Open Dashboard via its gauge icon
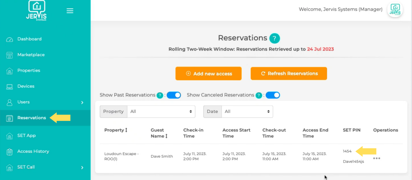Viewport: 412px width, 180px height. click(10, 39)
